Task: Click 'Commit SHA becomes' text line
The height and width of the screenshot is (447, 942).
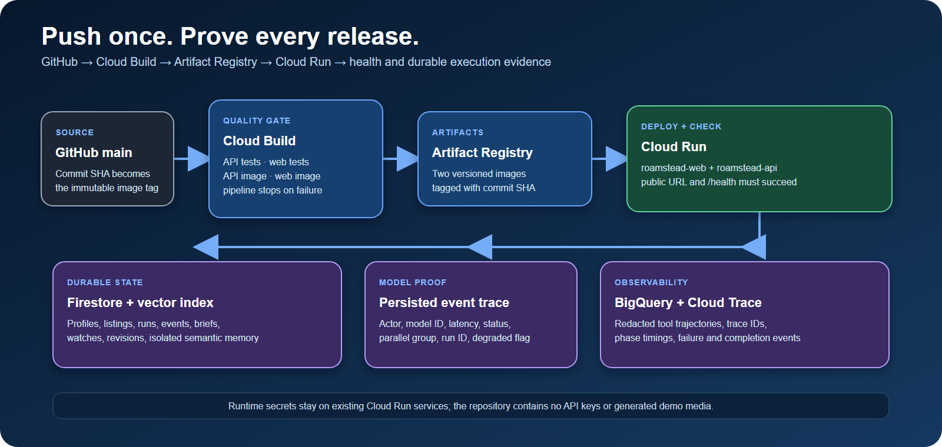Action: [102, 174]
